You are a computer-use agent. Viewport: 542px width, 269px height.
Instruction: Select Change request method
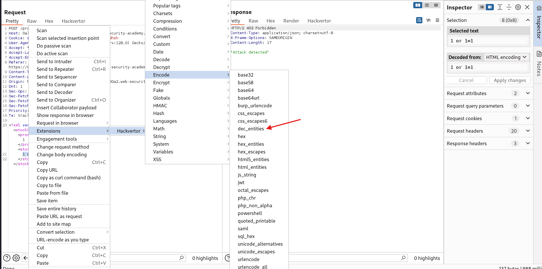tap(69, 147)
